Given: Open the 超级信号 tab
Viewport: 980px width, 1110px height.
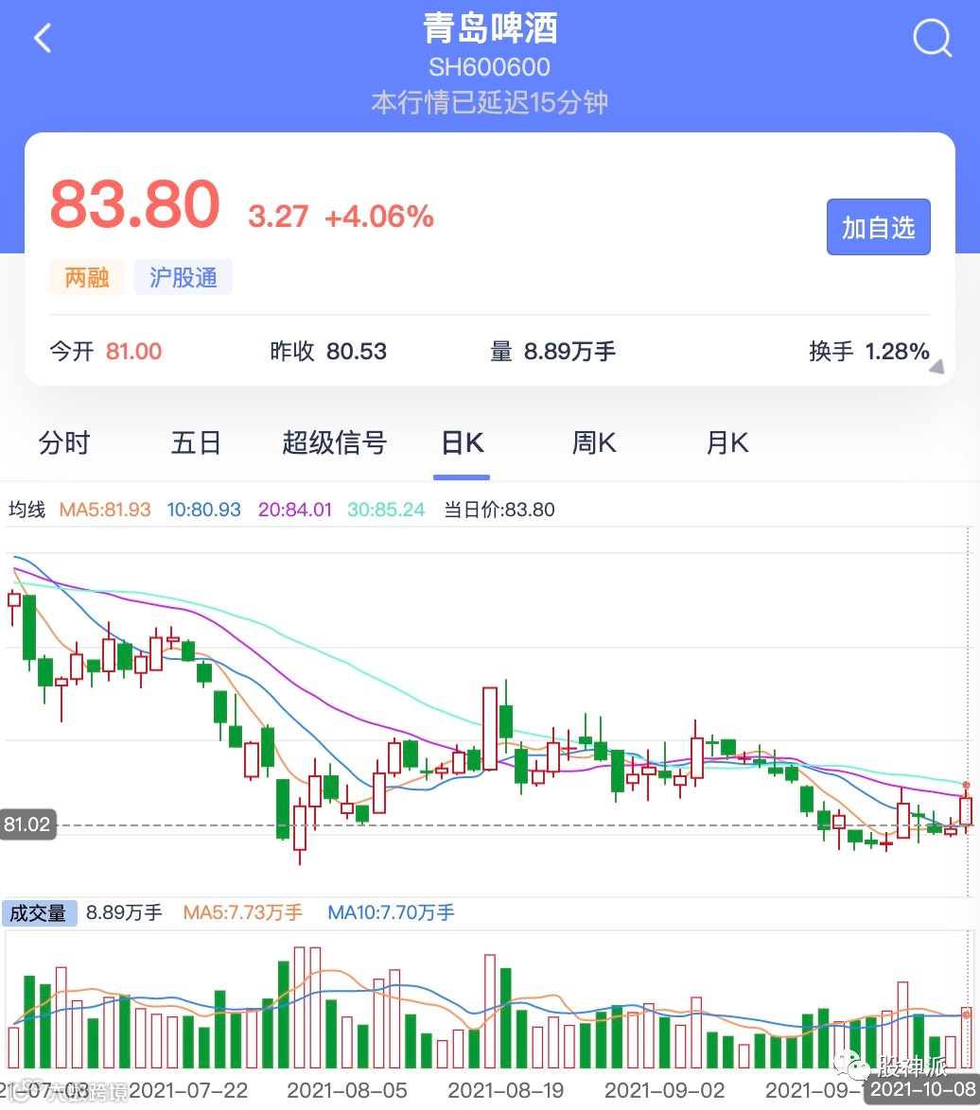Looking at the screenshot, I should (x=334, y=443).
